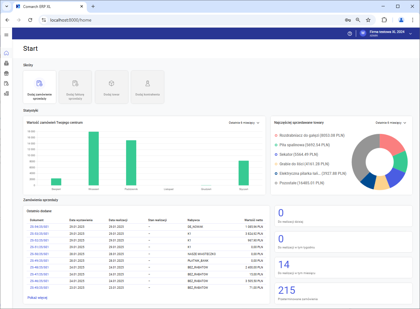Click the NASZE MIASTECZKO buyer cell
The height and width of the screenshot is (309, 420).
click(202, 254)
